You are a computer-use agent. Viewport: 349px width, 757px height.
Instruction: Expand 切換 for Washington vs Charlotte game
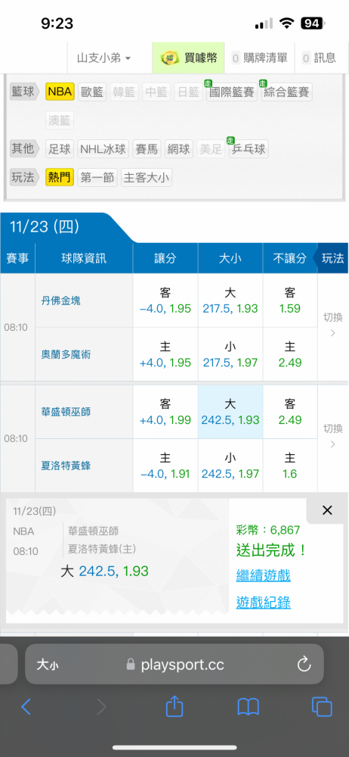click(332, 437)
